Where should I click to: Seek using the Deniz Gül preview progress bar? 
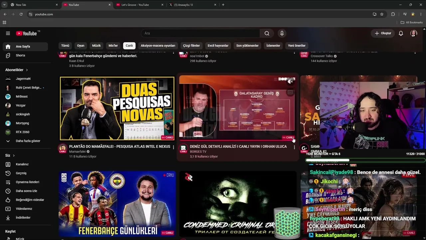[x=238, y=140]
